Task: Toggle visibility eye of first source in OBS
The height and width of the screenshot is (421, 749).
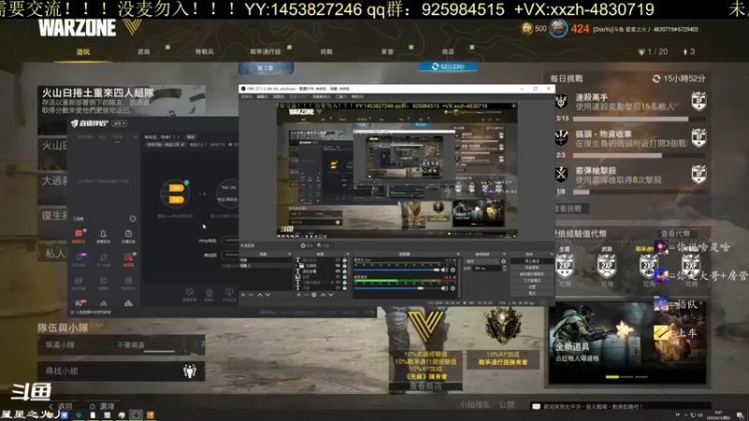Action: pos(338,260)
